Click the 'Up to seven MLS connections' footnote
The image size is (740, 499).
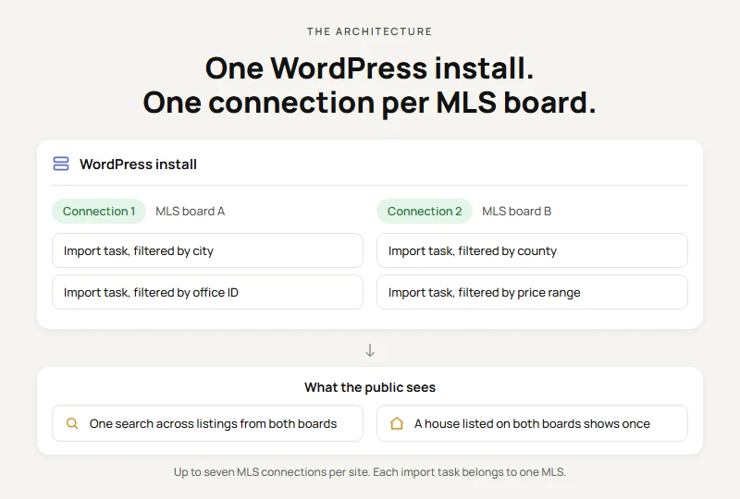click(370, 471)
